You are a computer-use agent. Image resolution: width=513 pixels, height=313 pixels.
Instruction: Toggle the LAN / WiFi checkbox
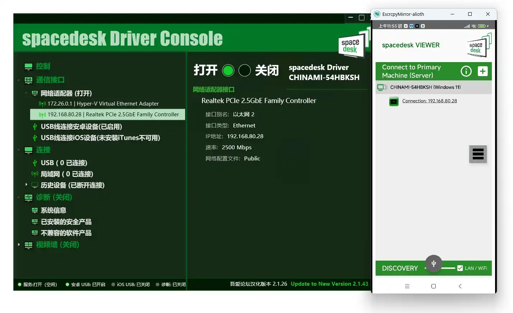point(460,268)
